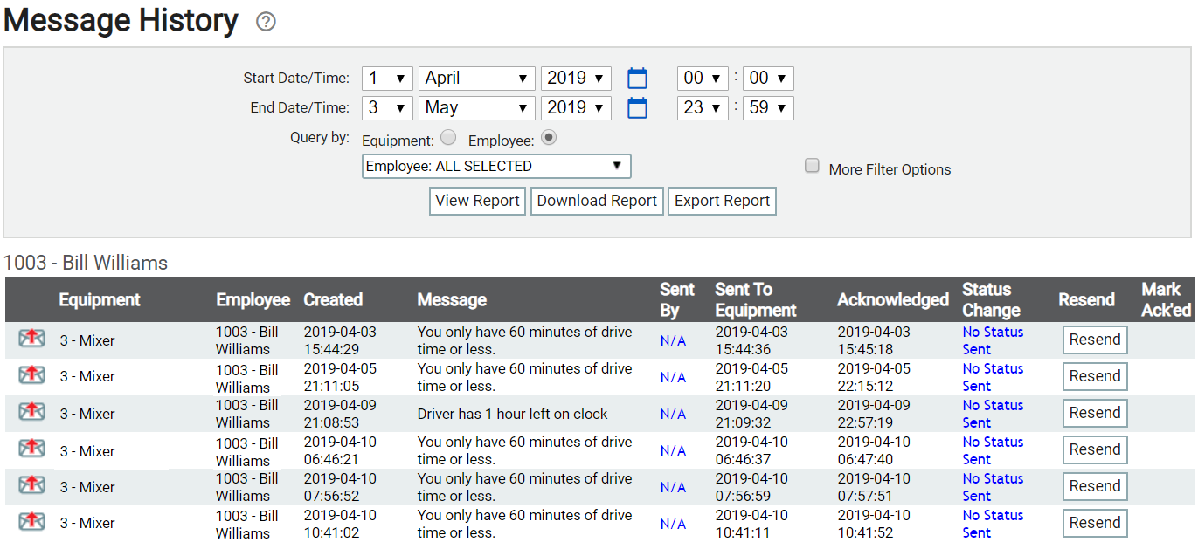Click the envelope icon for the 07:56:52 message

coord(31,485)
